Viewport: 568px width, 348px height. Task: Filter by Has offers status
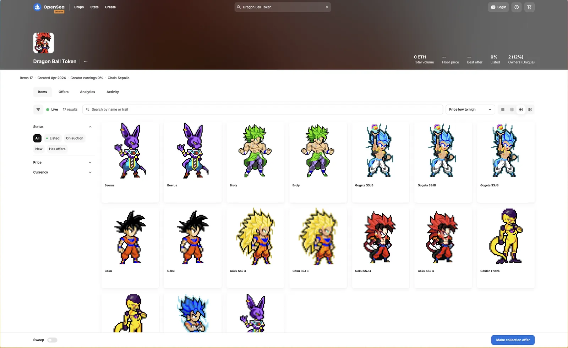pyautogui.click(x=57, y=149)
